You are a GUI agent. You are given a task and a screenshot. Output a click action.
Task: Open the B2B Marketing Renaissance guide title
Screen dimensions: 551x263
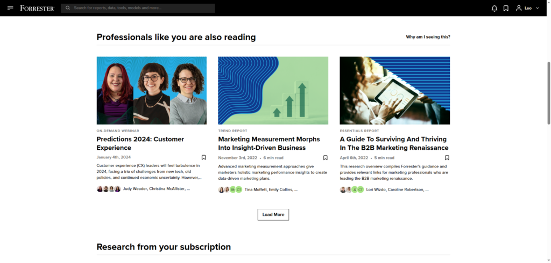tap(394, 143)
